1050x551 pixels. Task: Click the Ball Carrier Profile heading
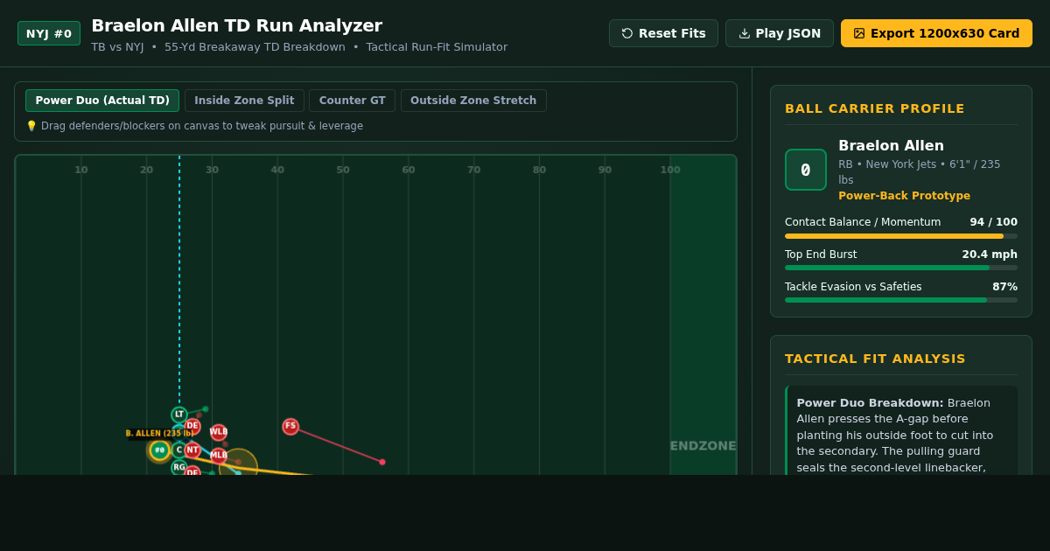[875, 108]
